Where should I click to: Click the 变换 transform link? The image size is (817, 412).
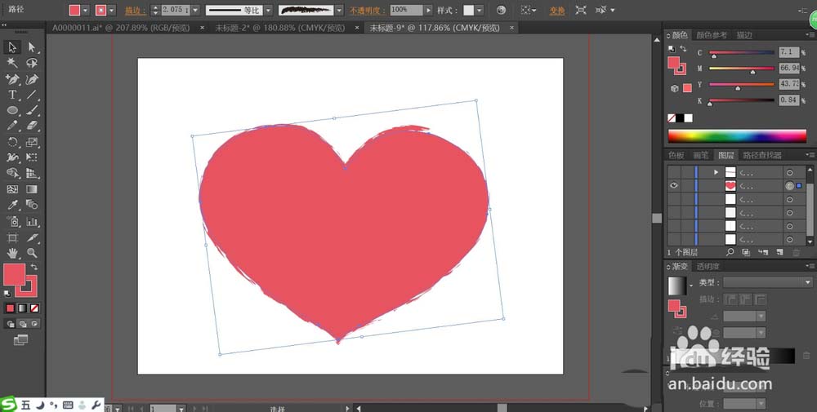[557, 11]
